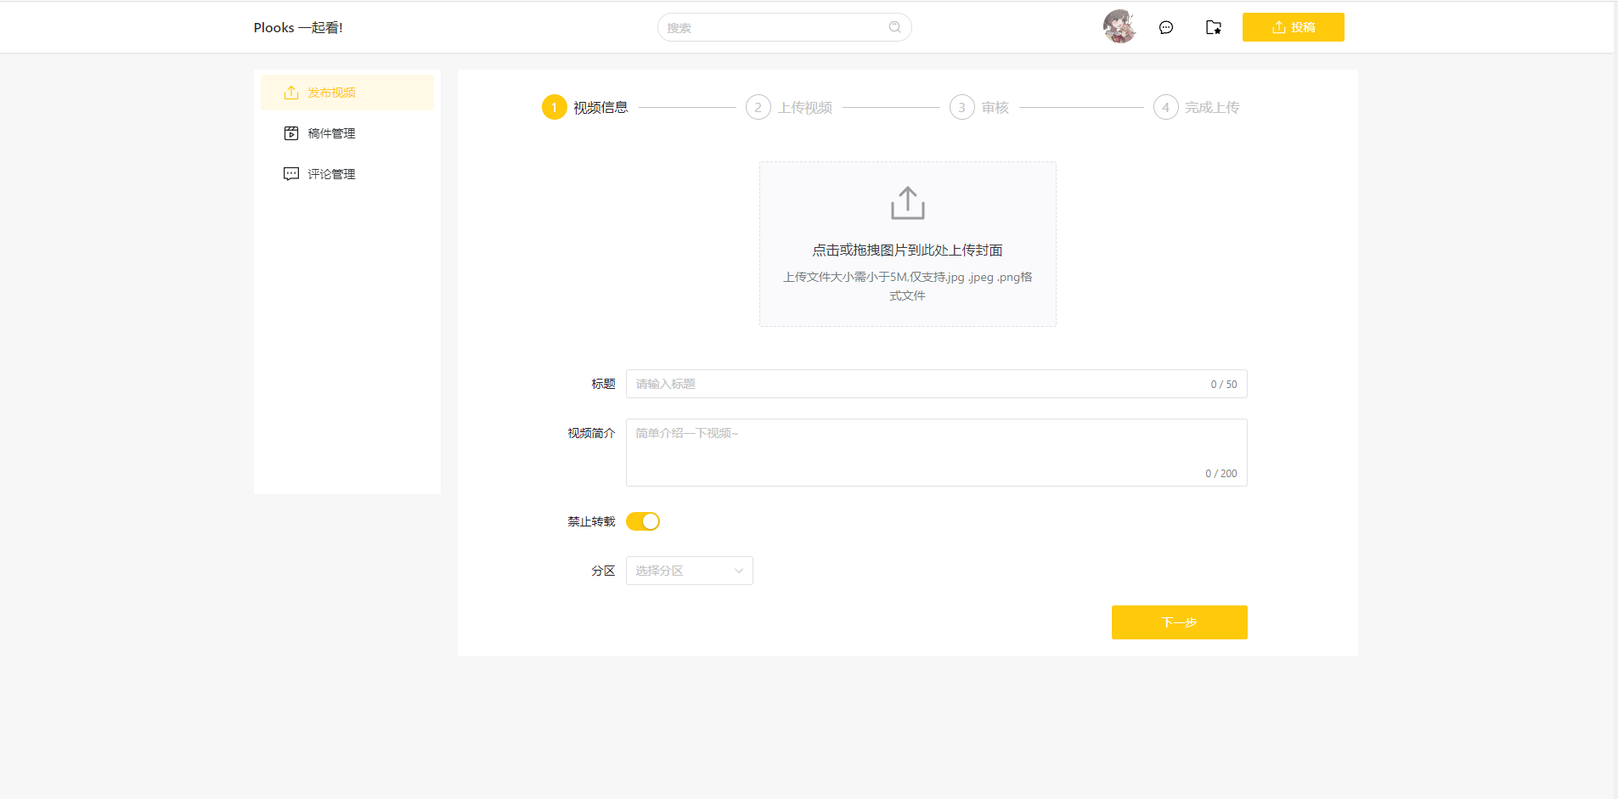
Task: Expand step 2 上传视频 in the progress bar
Action: click(758, 107)
